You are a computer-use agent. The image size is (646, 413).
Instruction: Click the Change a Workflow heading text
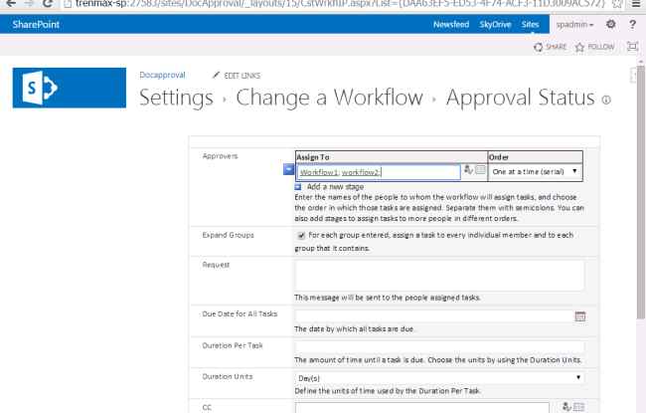point(330,98)
